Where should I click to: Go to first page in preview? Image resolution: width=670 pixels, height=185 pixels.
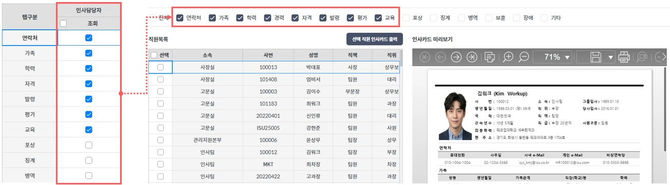[425, 57]
